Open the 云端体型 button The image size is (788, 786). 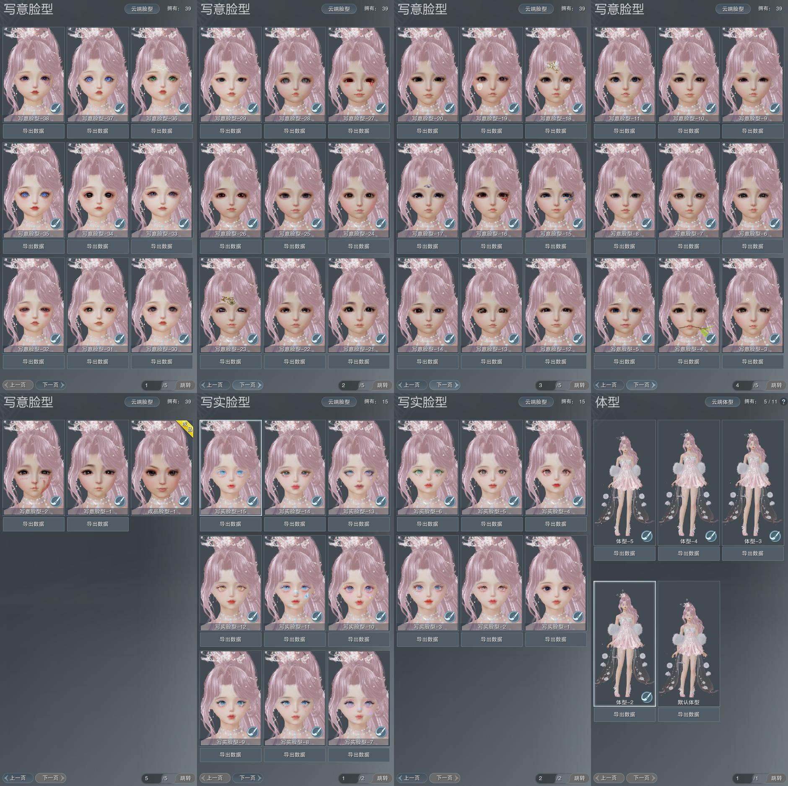click(x=723, y=402)
